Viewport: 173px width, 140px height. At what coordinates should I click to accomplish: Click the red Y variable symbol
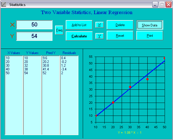(x=12, y=36)
